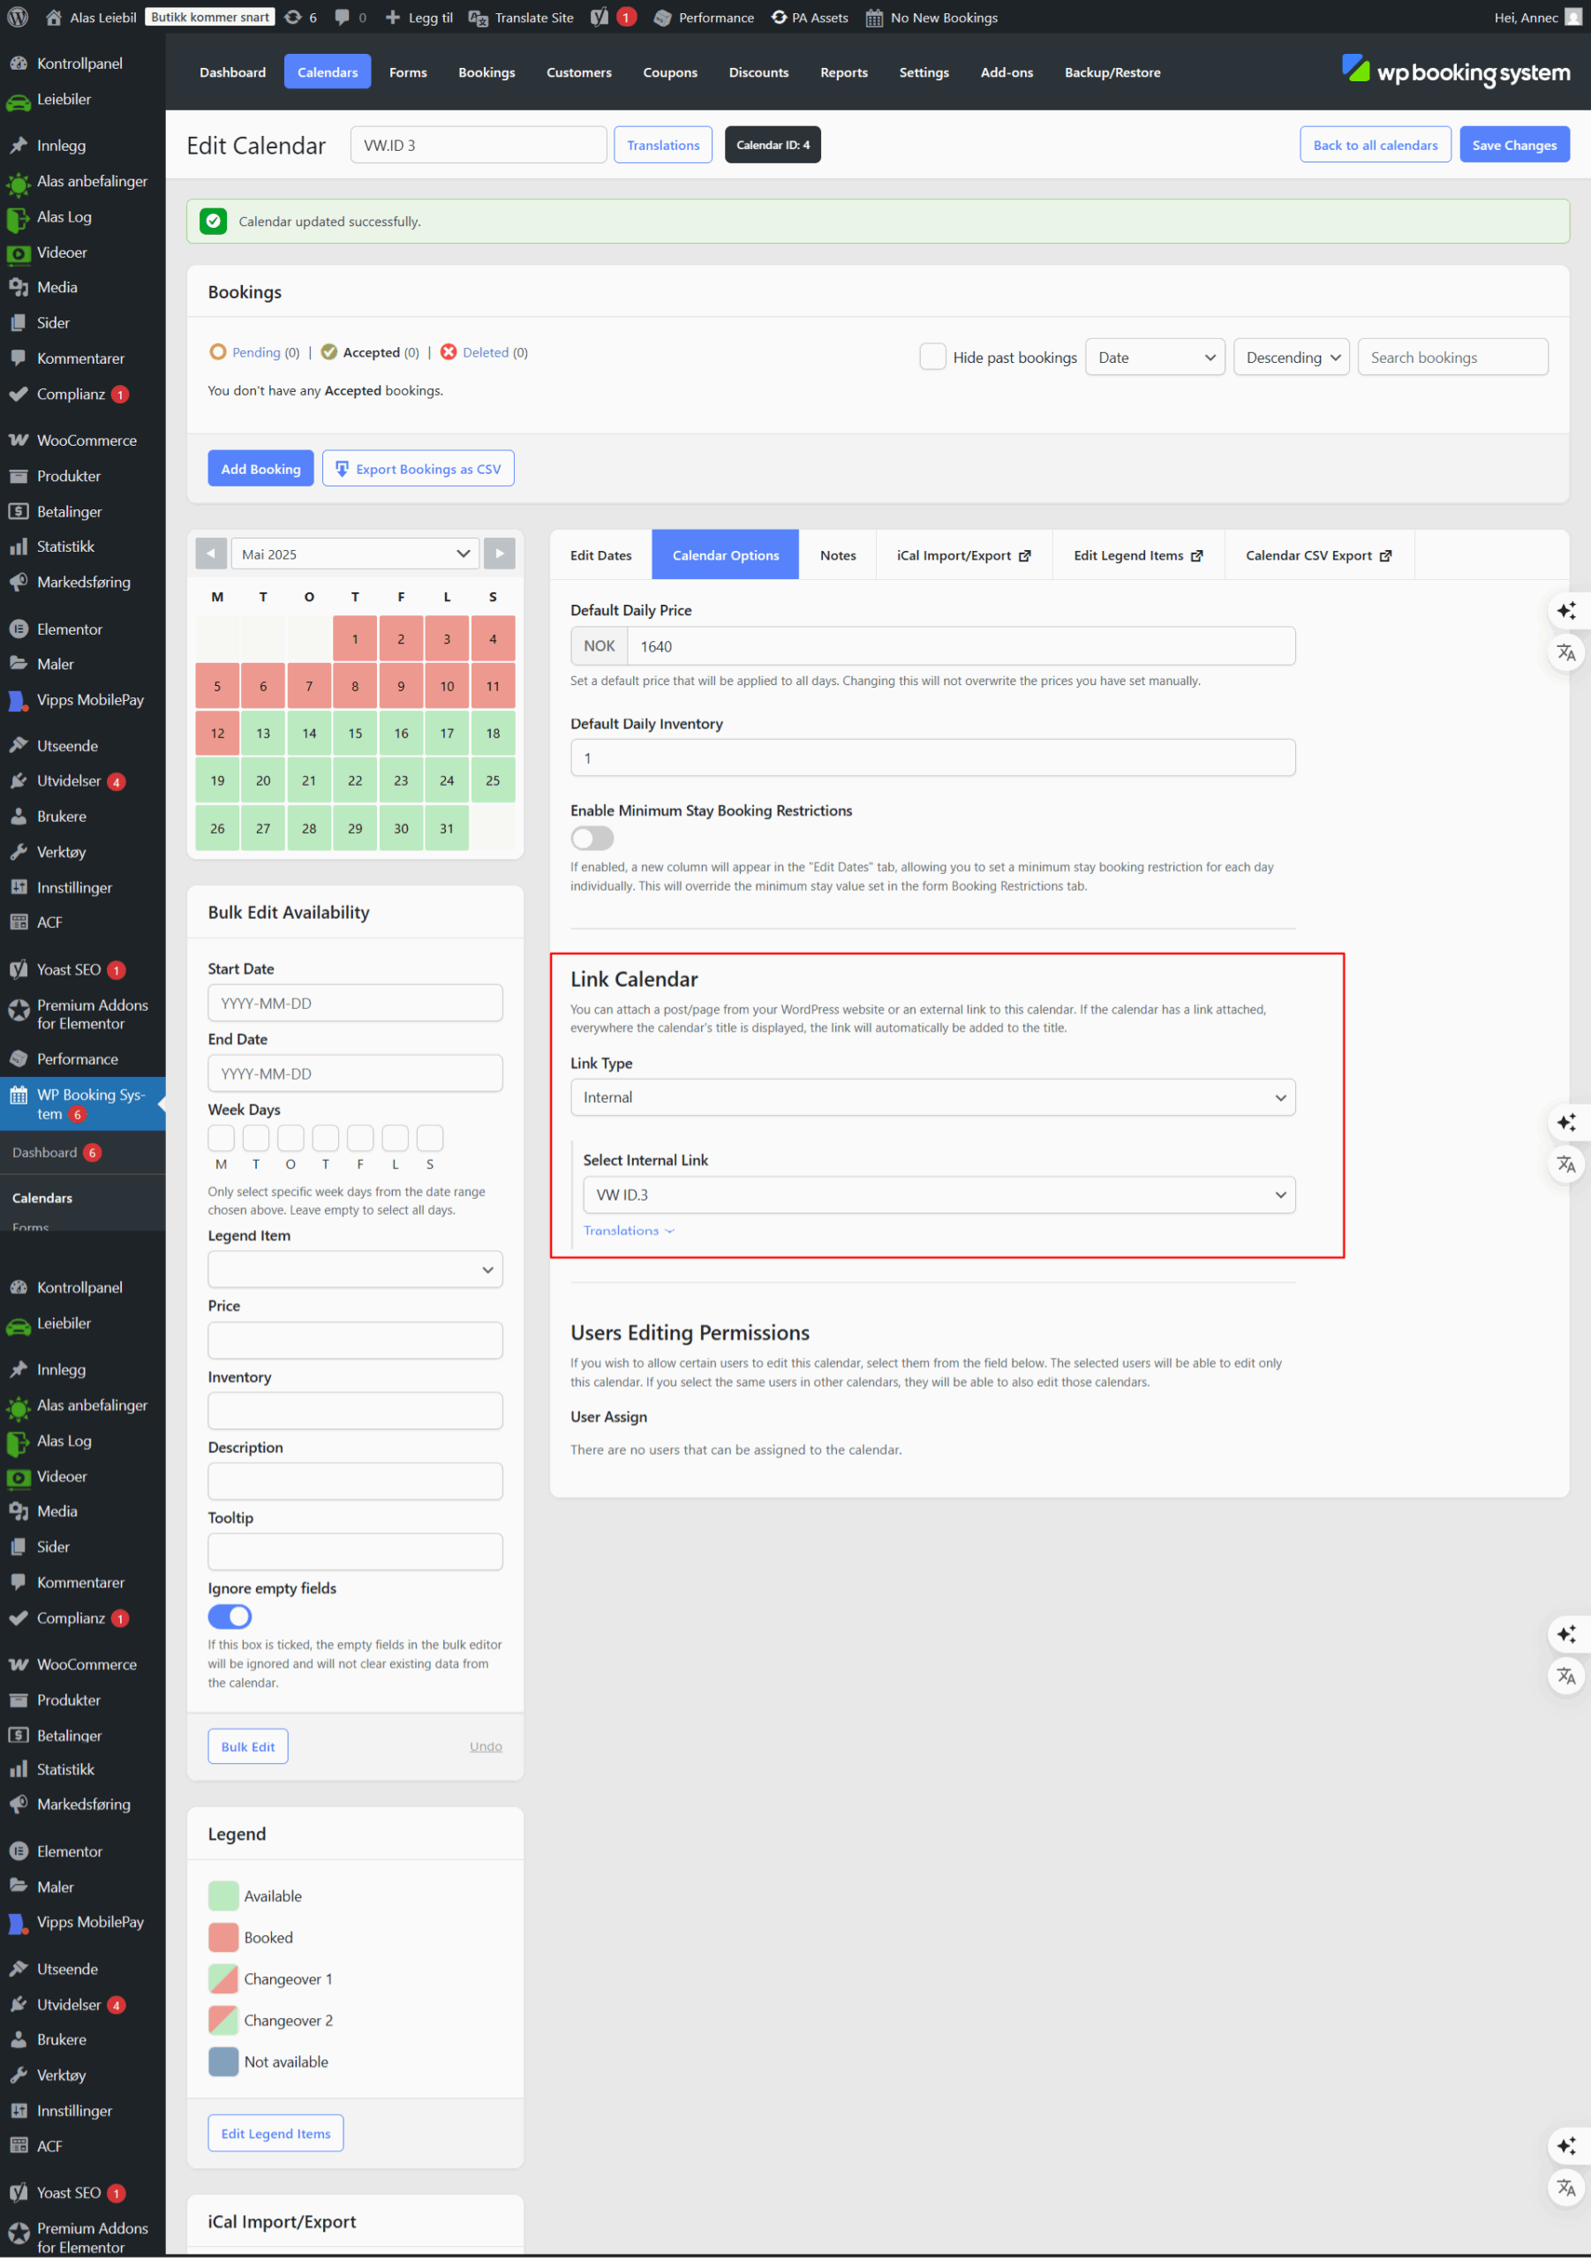Tick the O (Wednesday) week day checkbox
1591x2260 pixels.
pyautogui.click(x=290, y=1138)
